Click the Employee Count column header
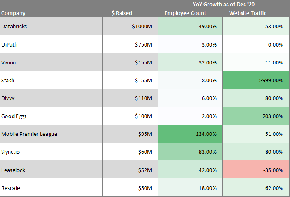The height and width of the screenshot is (197, 290). (185, 13)
